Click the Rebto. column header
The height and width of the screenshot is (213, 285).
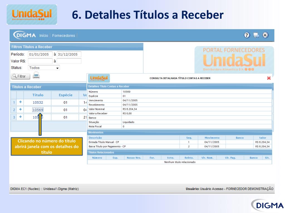coord(189,158)
